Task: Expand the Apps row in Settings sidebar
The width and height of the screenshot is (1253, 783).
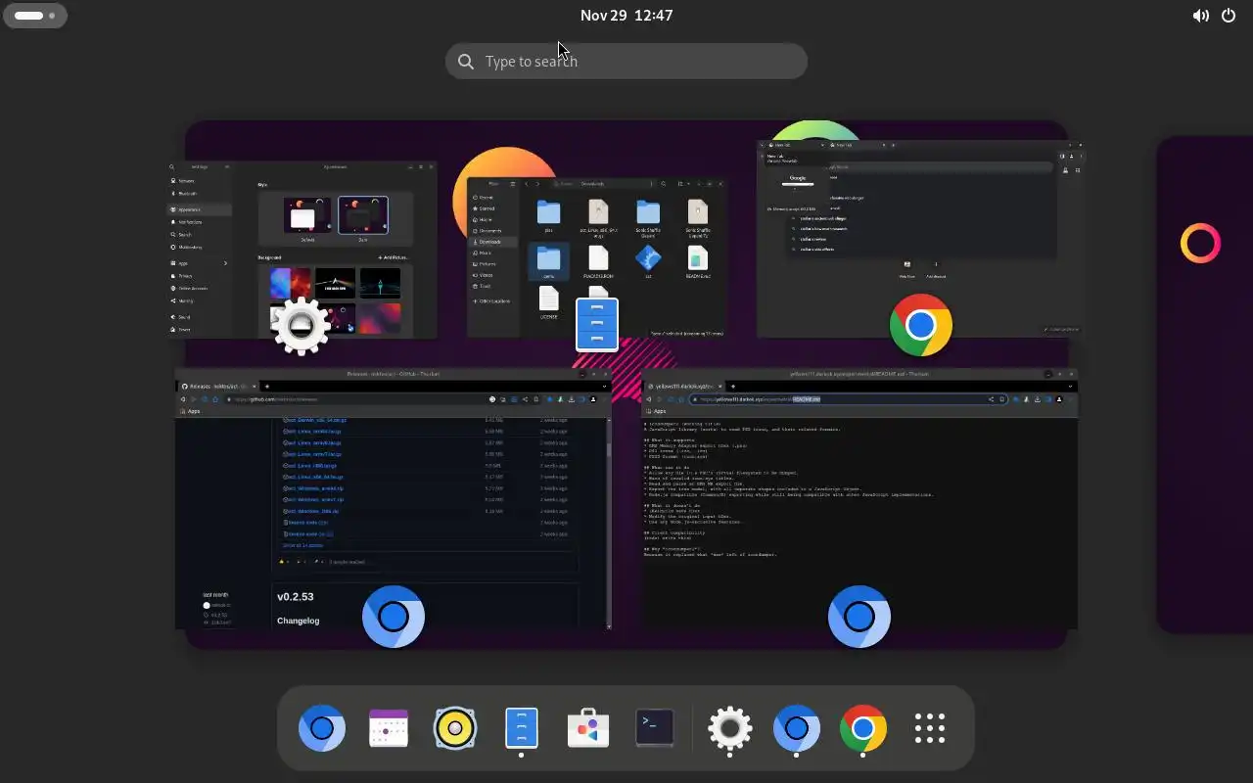Action: [201, 263]
